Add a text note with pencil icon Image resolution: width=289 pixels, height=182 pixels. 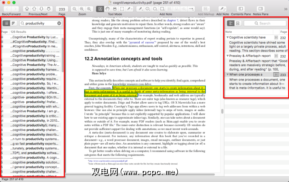pyautogui.click(x=141, y=9)
